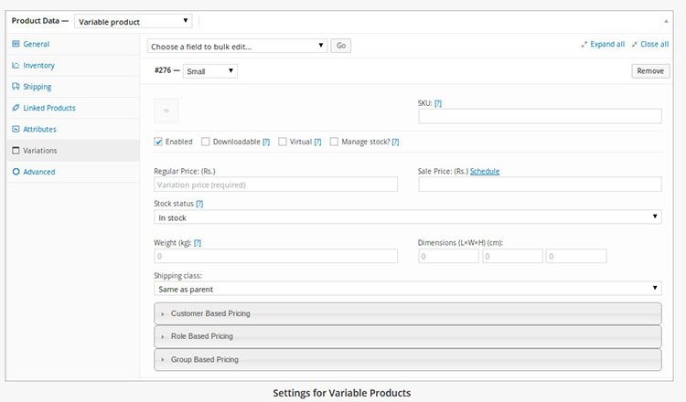Viewport: 686px width, 402px height.
Task: Open SKU help tooltip icon
Action: (x=438, y=104)
